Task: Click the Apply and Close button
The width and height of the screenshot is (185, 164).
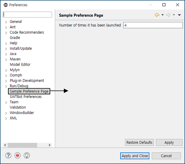Action: 135,156
